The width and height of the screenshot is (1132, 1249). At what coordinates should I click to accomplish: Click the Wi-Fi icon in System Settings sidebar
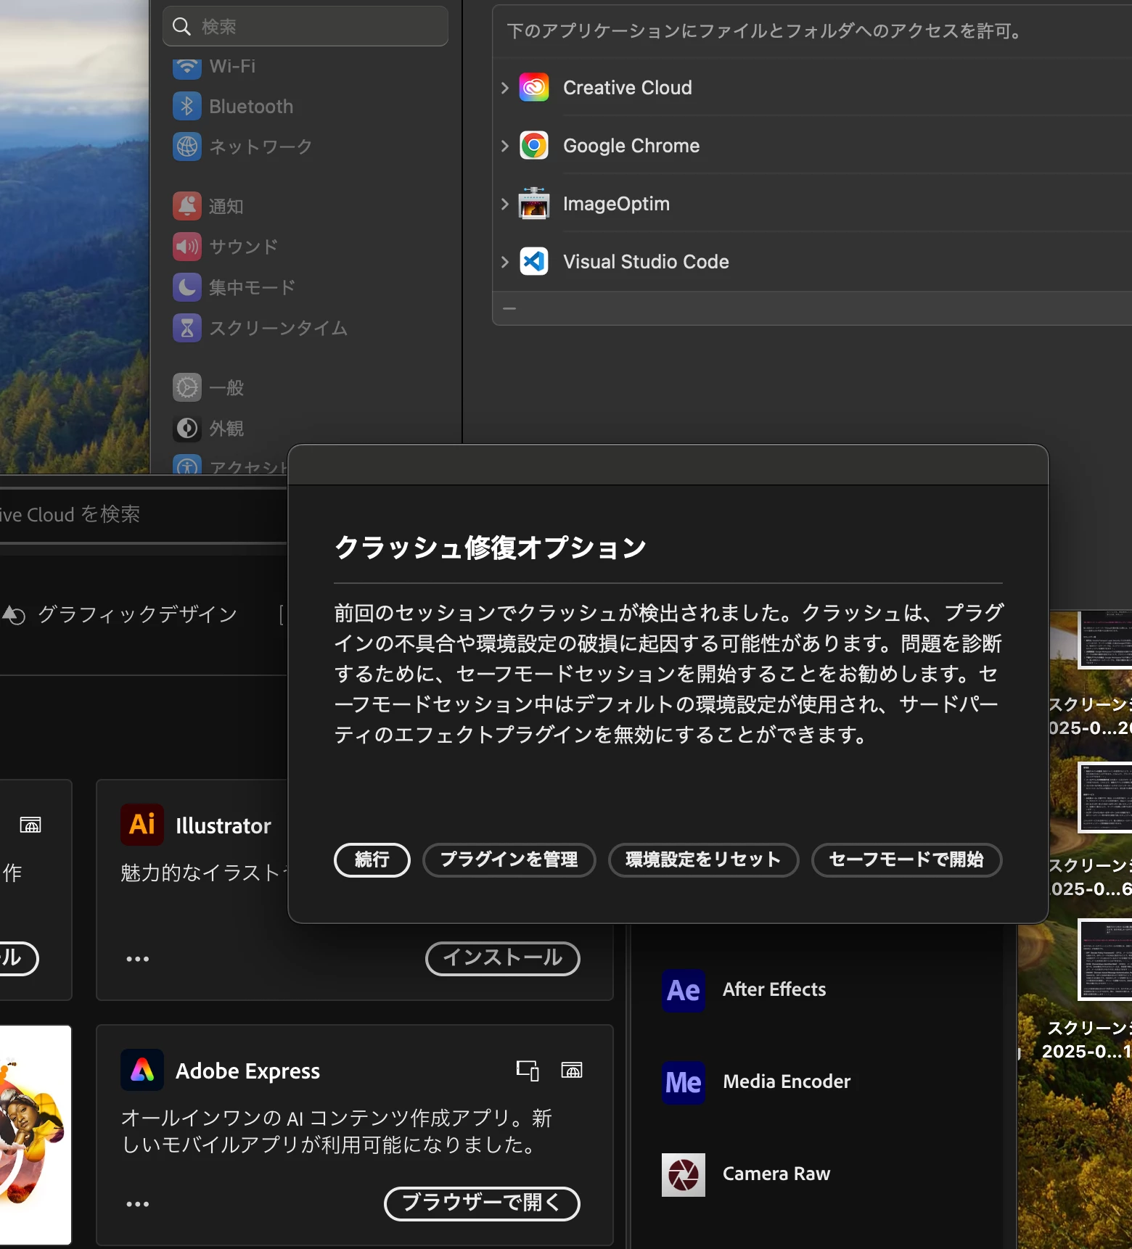pos(187,67)
